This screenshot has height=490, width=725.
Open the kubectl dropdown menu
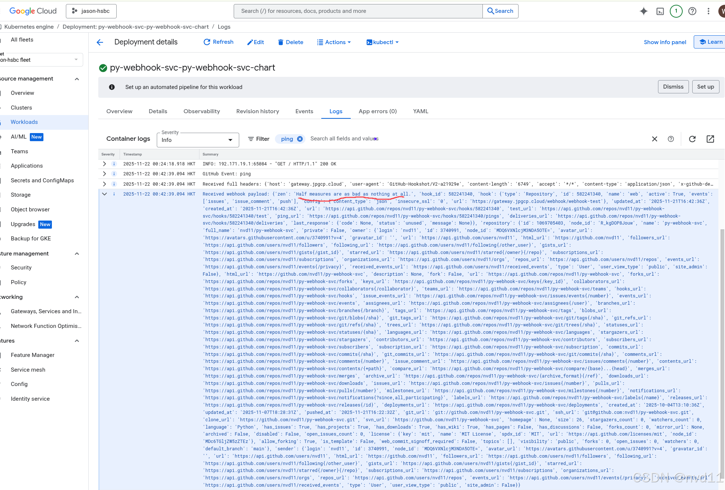(x=382, y=42)
